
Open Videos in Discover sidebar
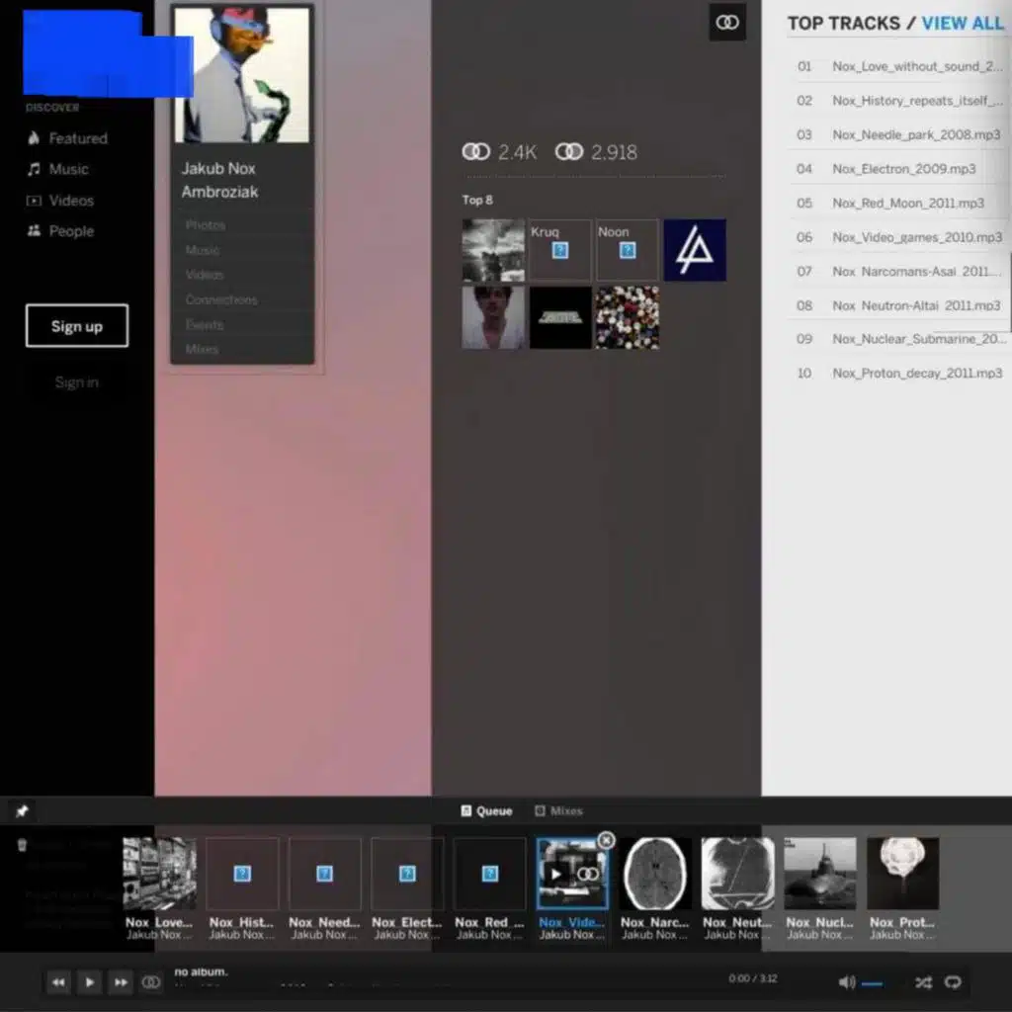coord(60,201)
